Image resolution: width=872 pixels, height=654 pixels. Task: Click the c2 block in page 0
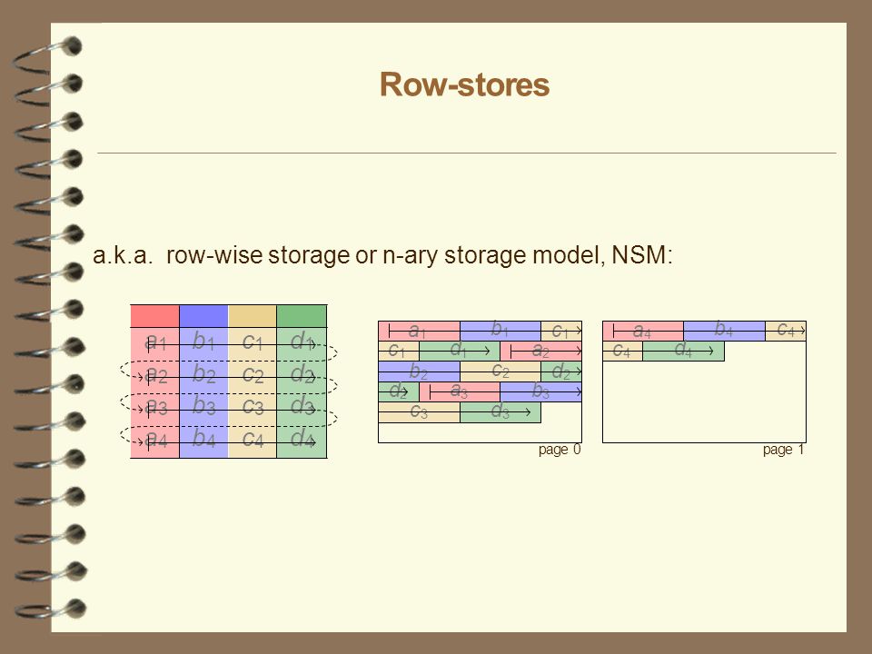coord(500,372)
